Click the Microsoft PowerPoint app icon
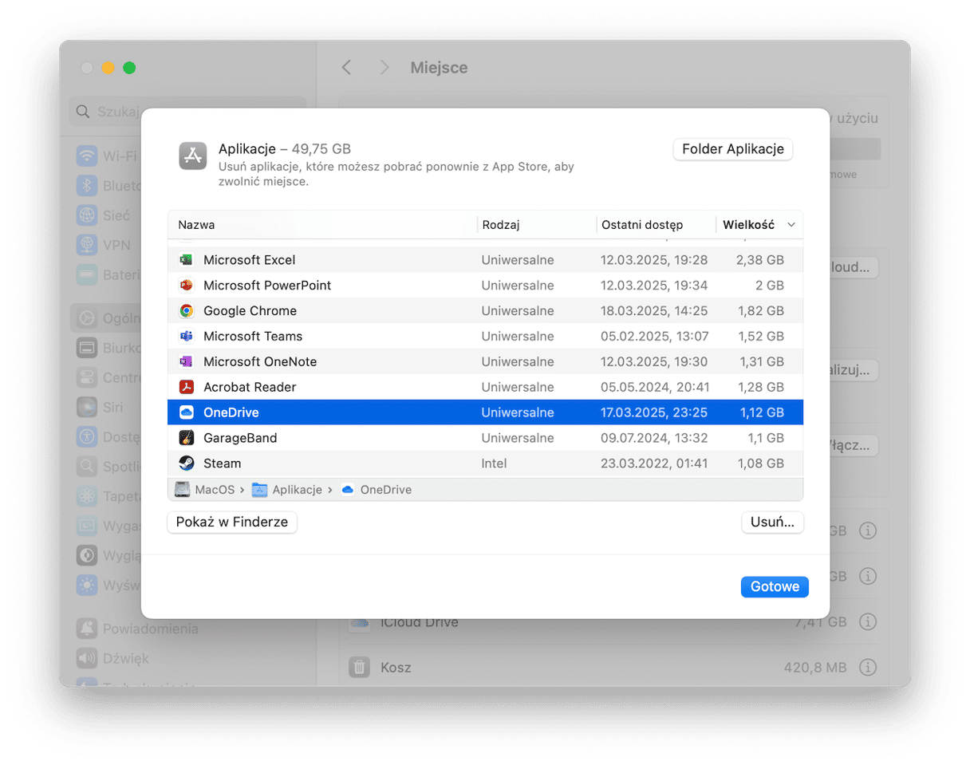970x765 pixels. click(x=186, y=286)
